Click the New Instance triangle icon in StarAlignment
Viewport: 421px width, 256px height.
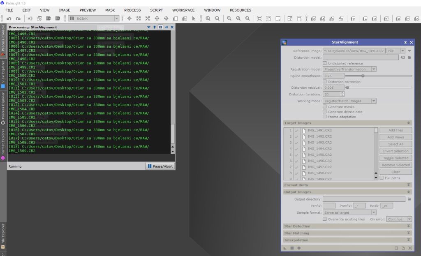[x=285, y=248]
